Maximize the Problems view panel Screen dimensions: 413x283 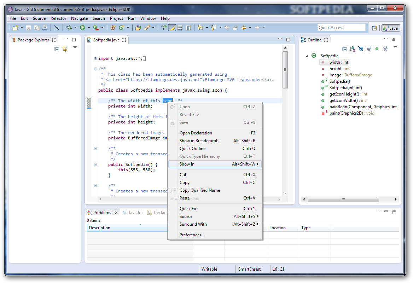[x=394, y=212]
